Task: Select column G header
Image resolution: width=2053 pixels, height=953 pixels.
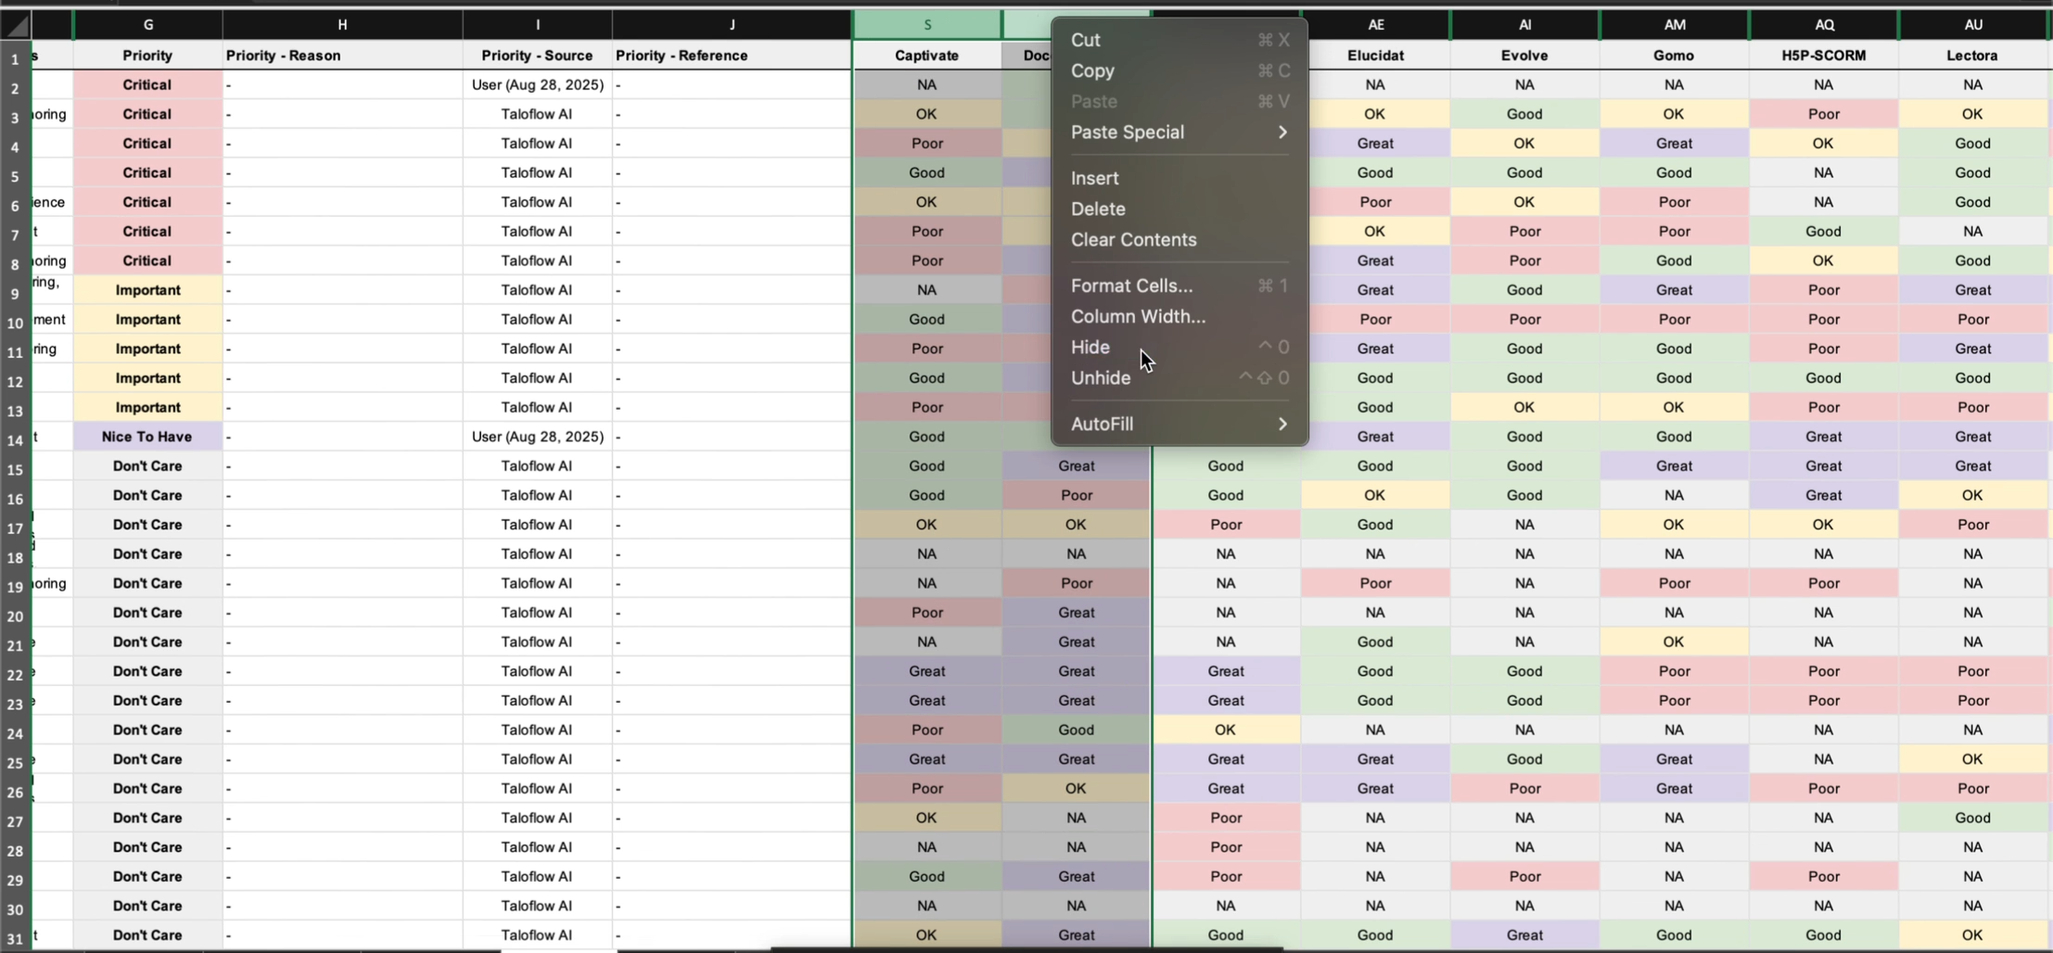Action: [147, 25]
